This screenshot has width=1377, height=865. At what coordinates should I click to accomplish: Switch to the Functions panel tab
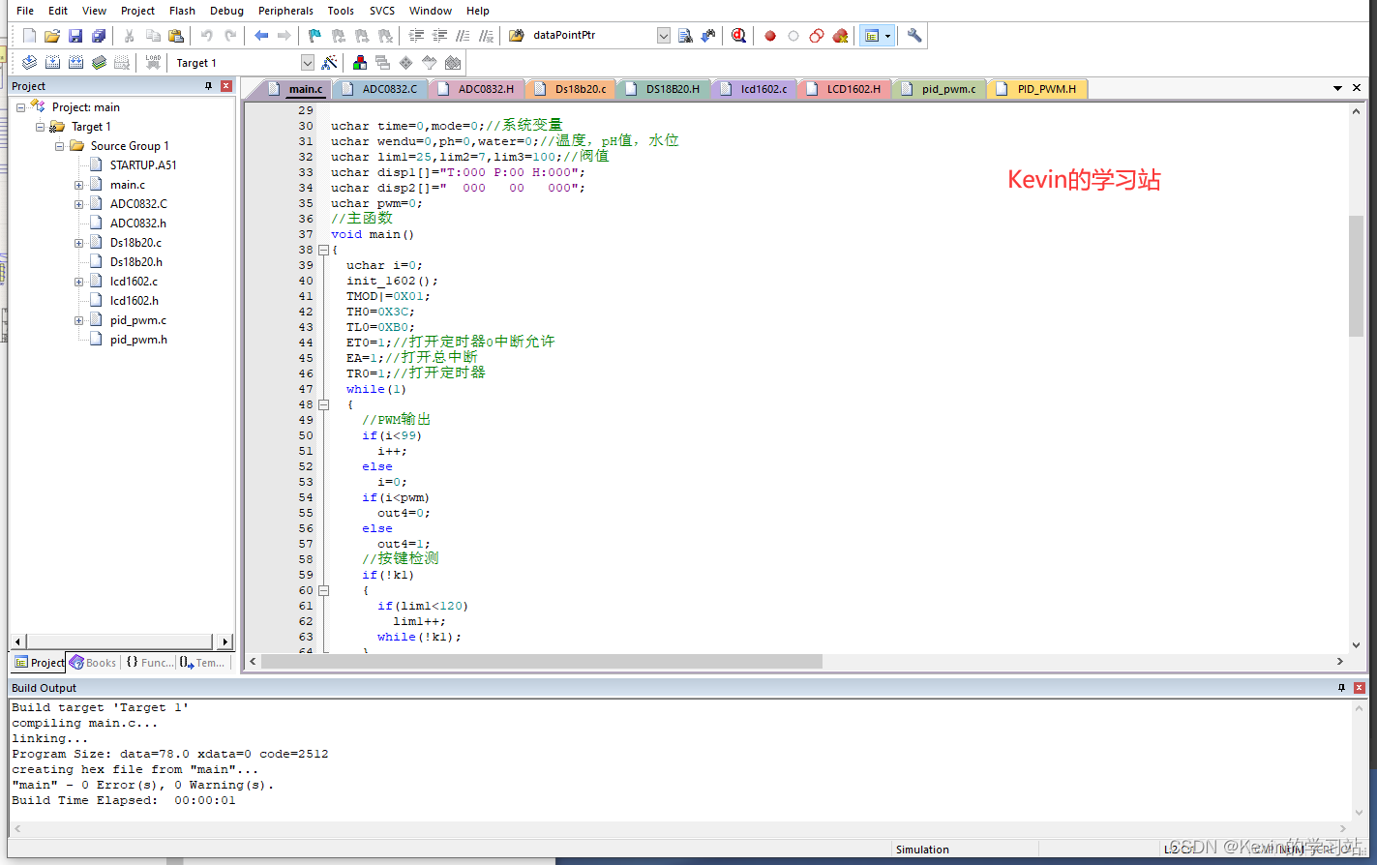[149, 663]
